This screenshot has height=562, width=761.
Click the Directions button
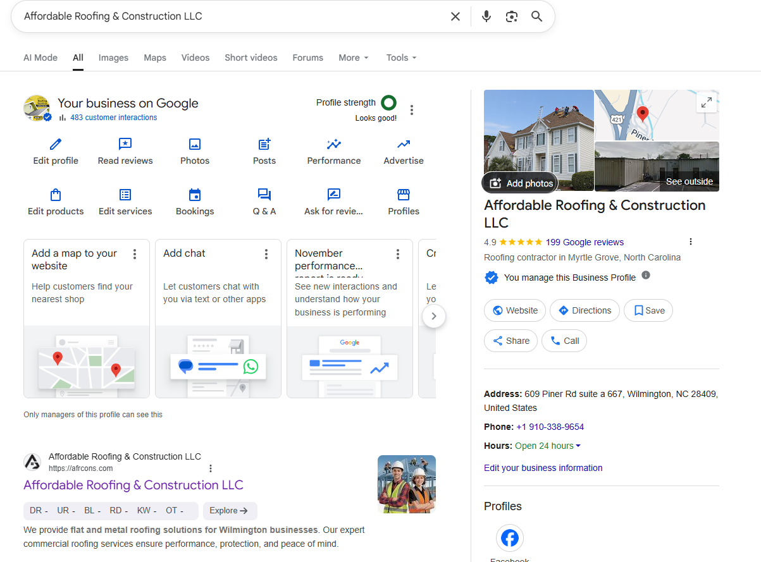(x=585, y=310)
